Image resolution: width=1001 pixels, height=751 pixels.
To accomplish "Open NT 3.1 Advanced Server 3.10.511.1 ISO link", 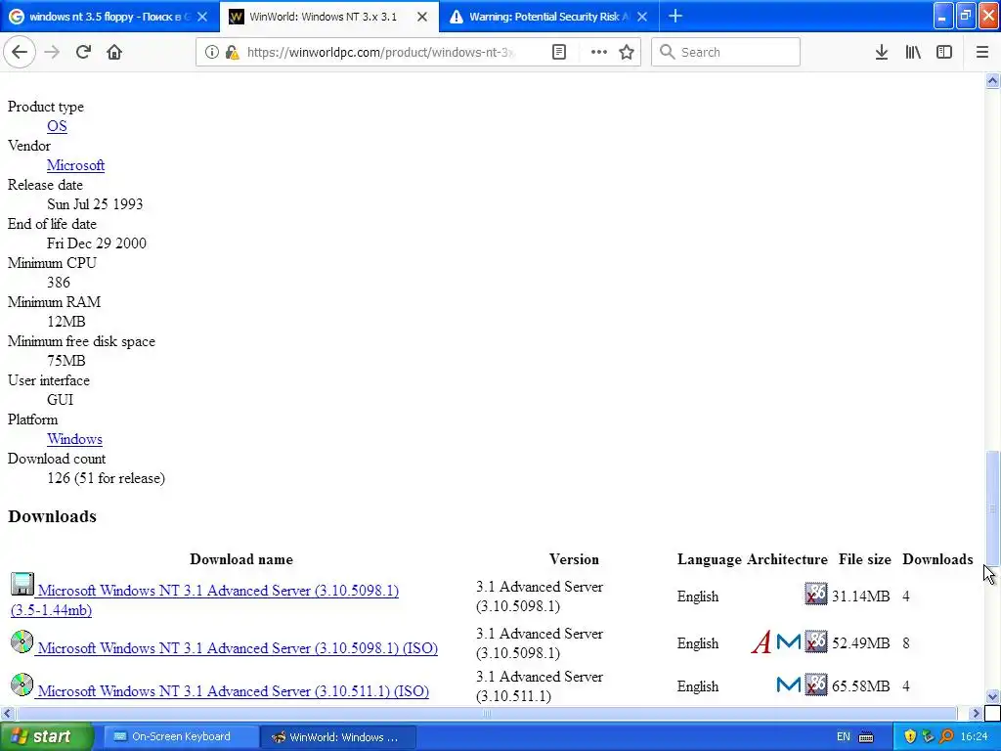I will click(233, 690).
